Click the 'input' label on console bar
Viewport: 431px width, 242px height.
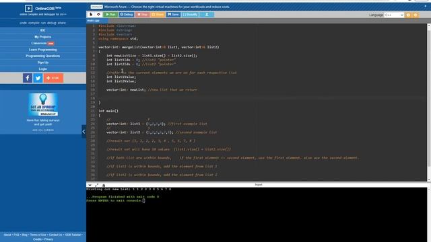pyautogui.click(x=259, y=185)
